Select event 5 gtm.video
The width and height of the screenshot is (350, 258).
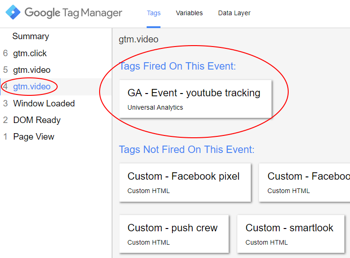tap(56, 70)
